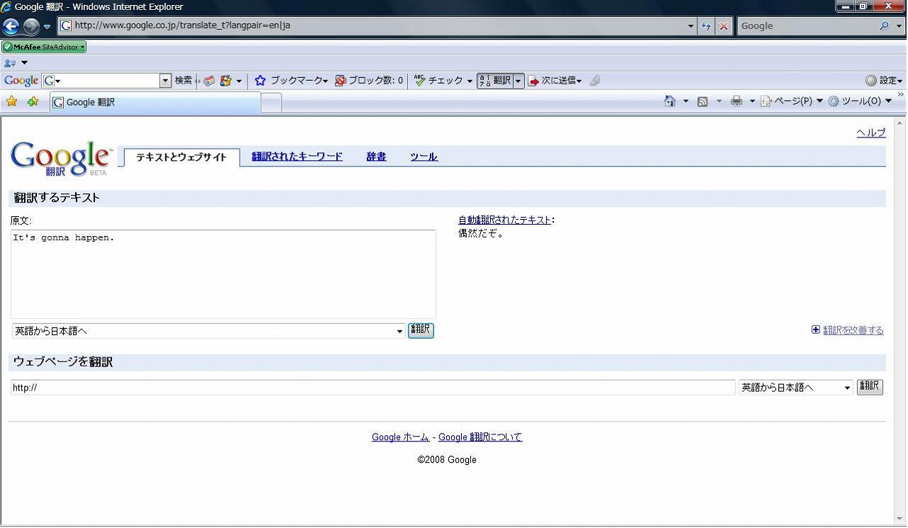
Task: Click the 翻訳を改善する link
Action: (x=853, y=330)
